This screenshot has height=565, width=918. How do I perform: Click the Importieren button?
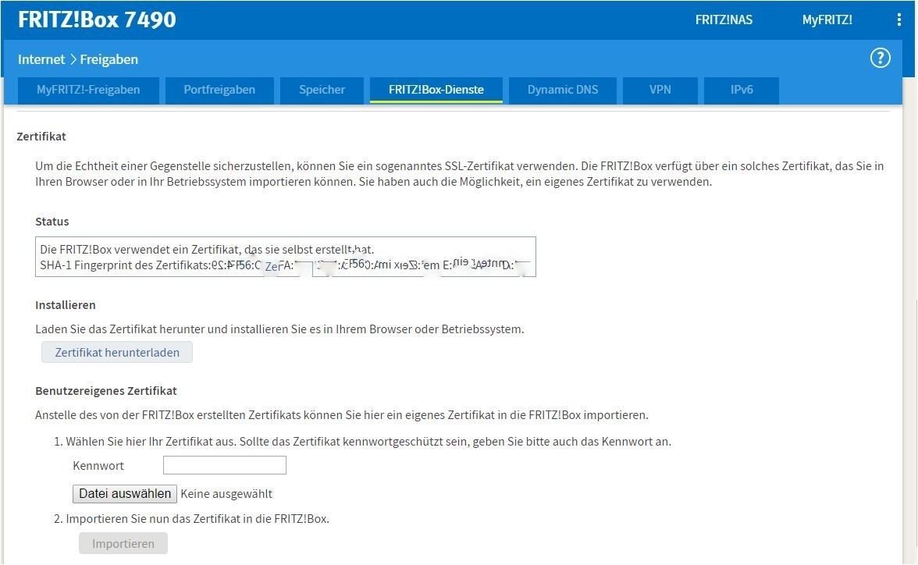(x=123, y=543)
